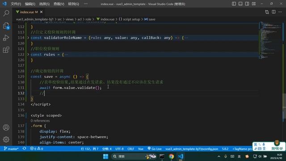Click VS Code taskbar icon

181,157
